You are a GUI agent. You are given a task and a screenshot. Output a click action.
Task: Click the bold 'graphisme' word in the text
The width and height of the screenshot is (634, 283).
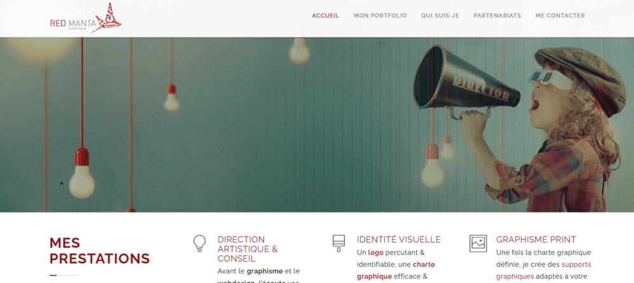265,271
